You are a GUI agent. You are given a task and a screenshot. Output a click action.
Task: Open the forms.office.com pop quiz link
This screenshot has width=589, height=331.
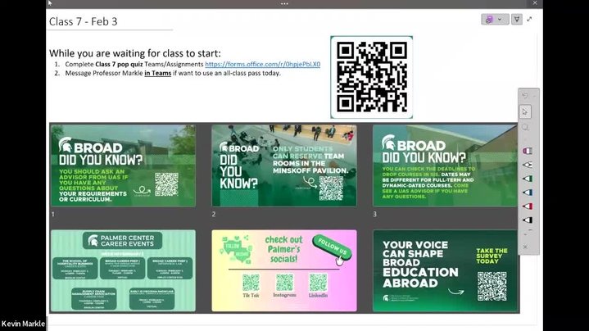(x=262, y=64)
